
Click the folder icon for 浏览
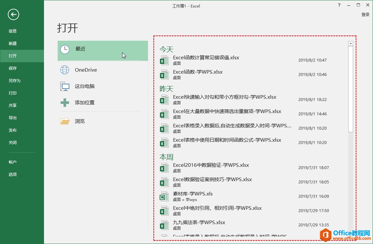[65, 121]
